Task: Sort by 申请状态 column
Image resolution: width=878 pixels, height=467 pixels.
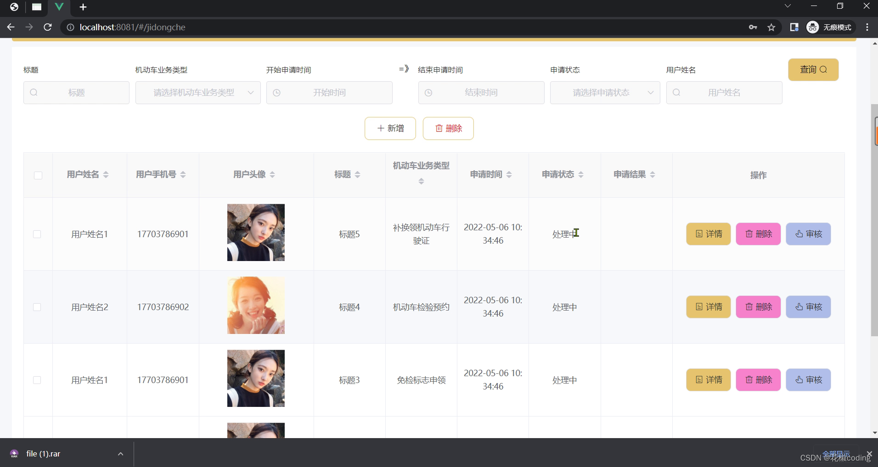Action: [x=581, y=174]
